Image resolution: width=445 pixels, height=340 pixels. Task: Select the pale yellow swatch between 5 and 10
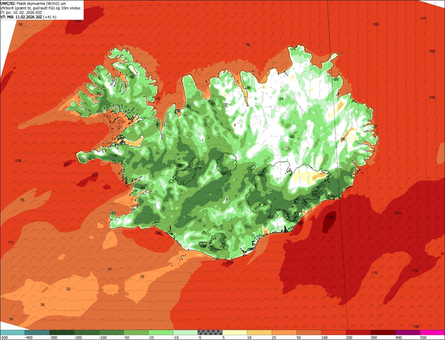234,332
